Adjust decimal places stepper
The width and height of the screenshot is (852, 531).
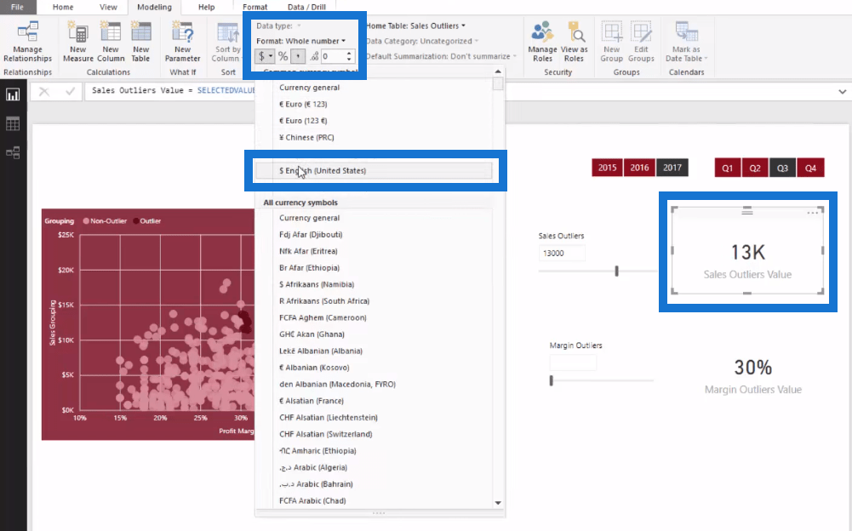(349, 56)
